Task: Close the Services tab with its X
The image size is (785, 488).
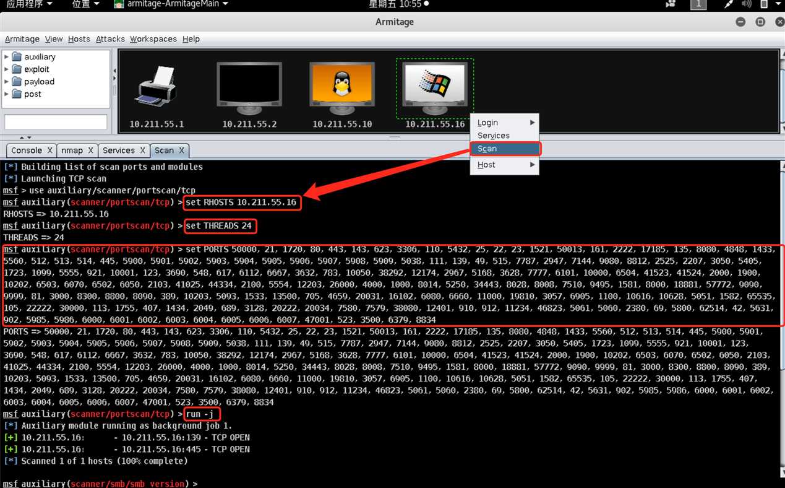Action: click(x=142, y=150)
